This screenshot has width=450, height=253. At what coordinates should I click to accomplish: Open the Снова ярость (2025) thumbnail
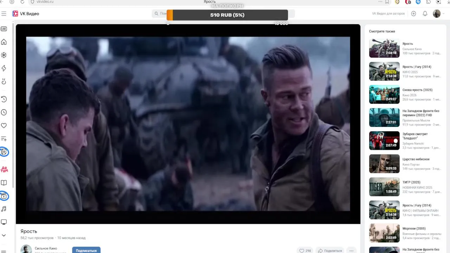coord(384,94)
